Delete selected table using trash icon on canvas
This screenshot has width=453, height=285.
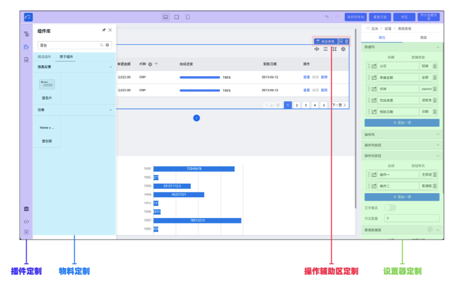click(347, 41)
